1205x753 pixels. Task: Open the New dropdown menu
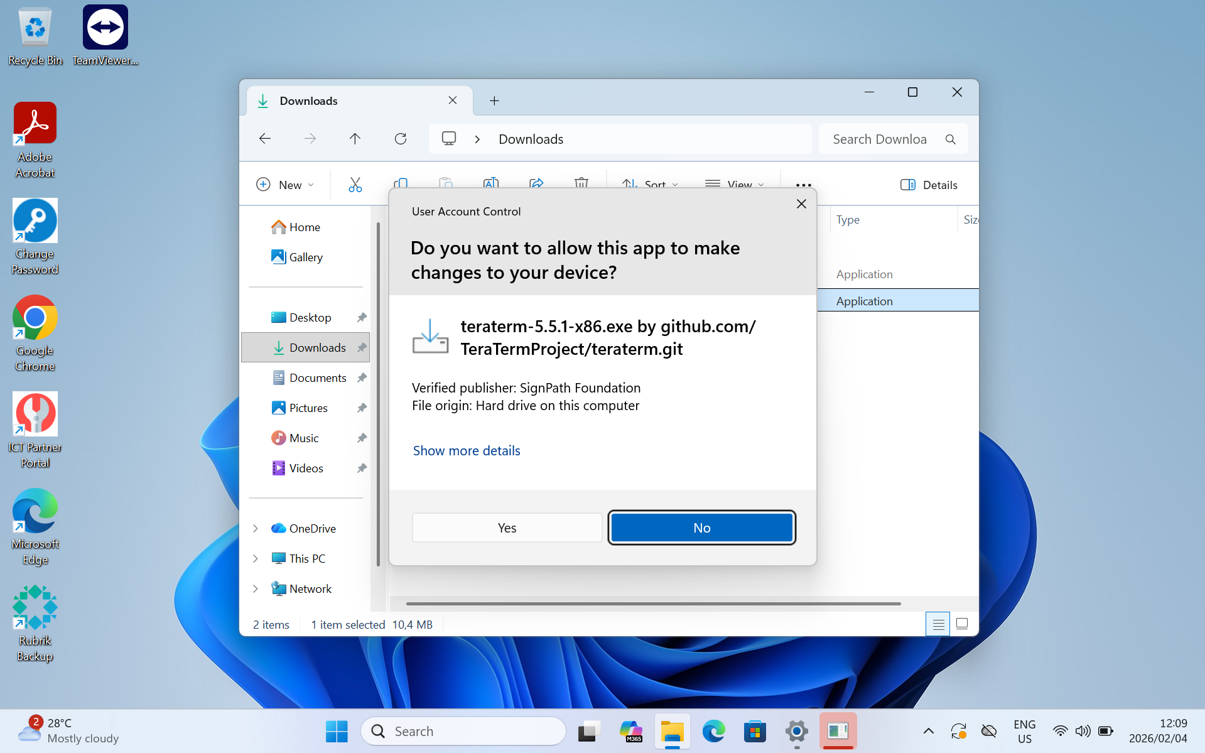285,185
